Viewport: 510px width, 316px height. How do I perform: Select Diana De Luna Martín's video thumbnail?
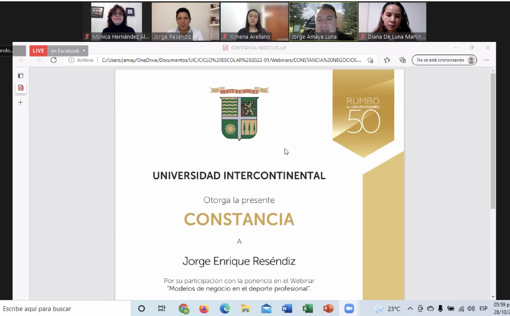point(392,22)
